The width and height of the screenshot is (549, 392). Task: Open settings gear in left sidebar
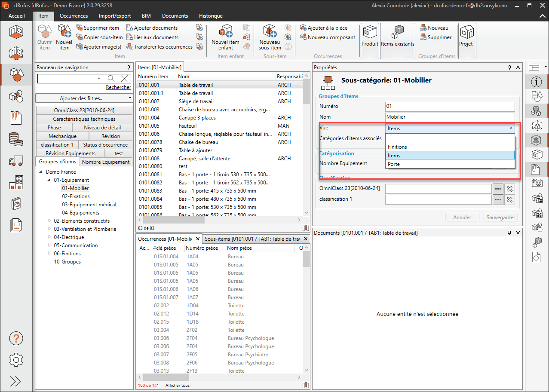(x=16, y=359)
